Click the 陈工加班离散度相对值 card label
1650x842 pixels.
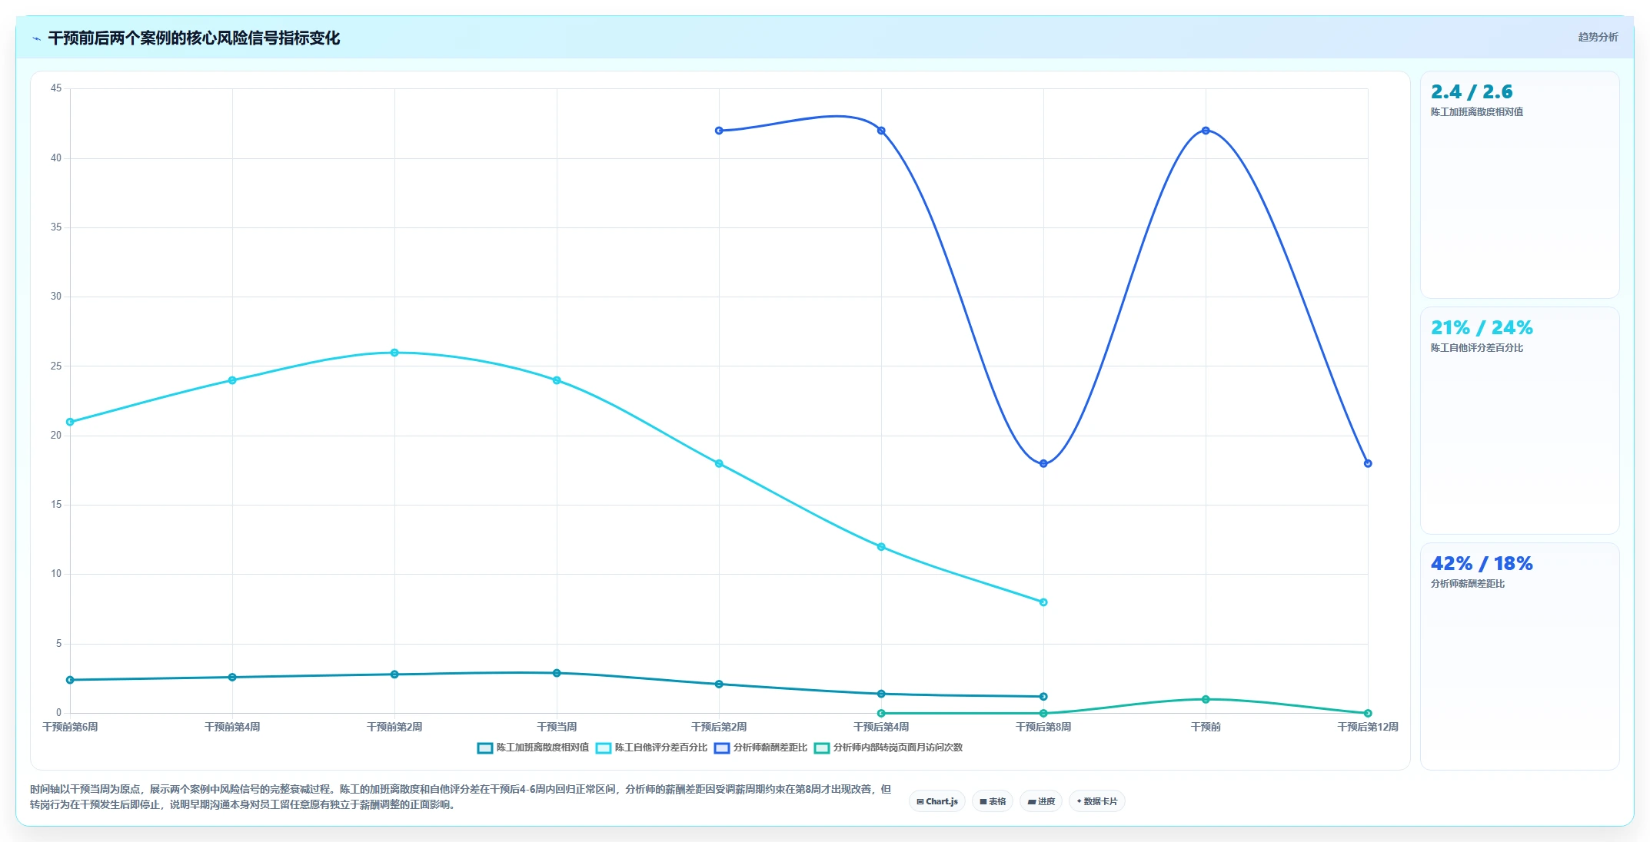click(1477, 112)
